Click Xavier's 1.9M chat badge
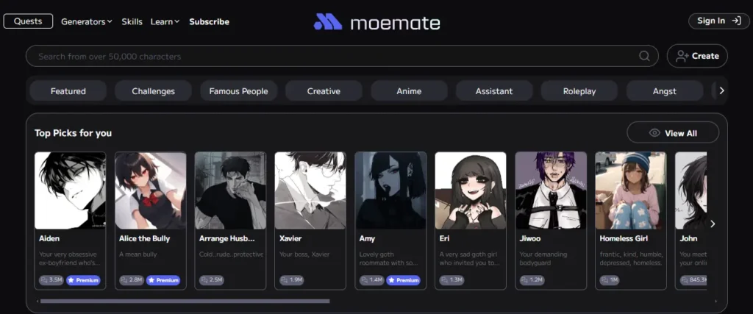 291,280
